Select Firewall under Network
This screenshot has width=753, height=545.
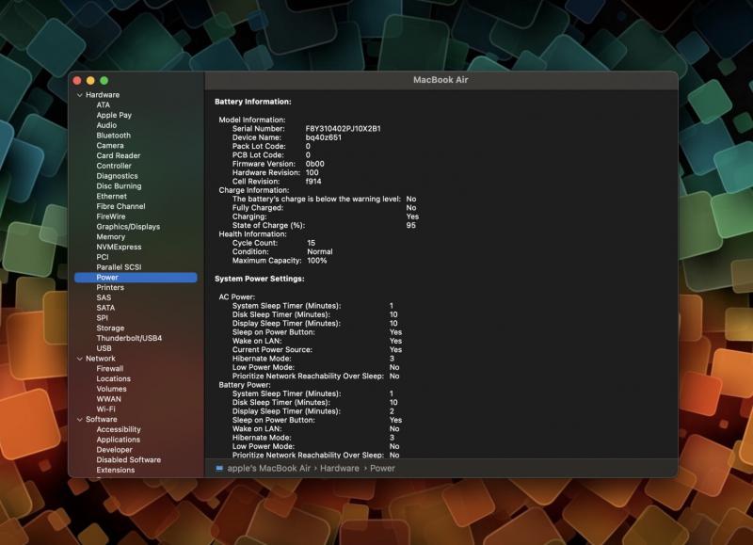110,369
